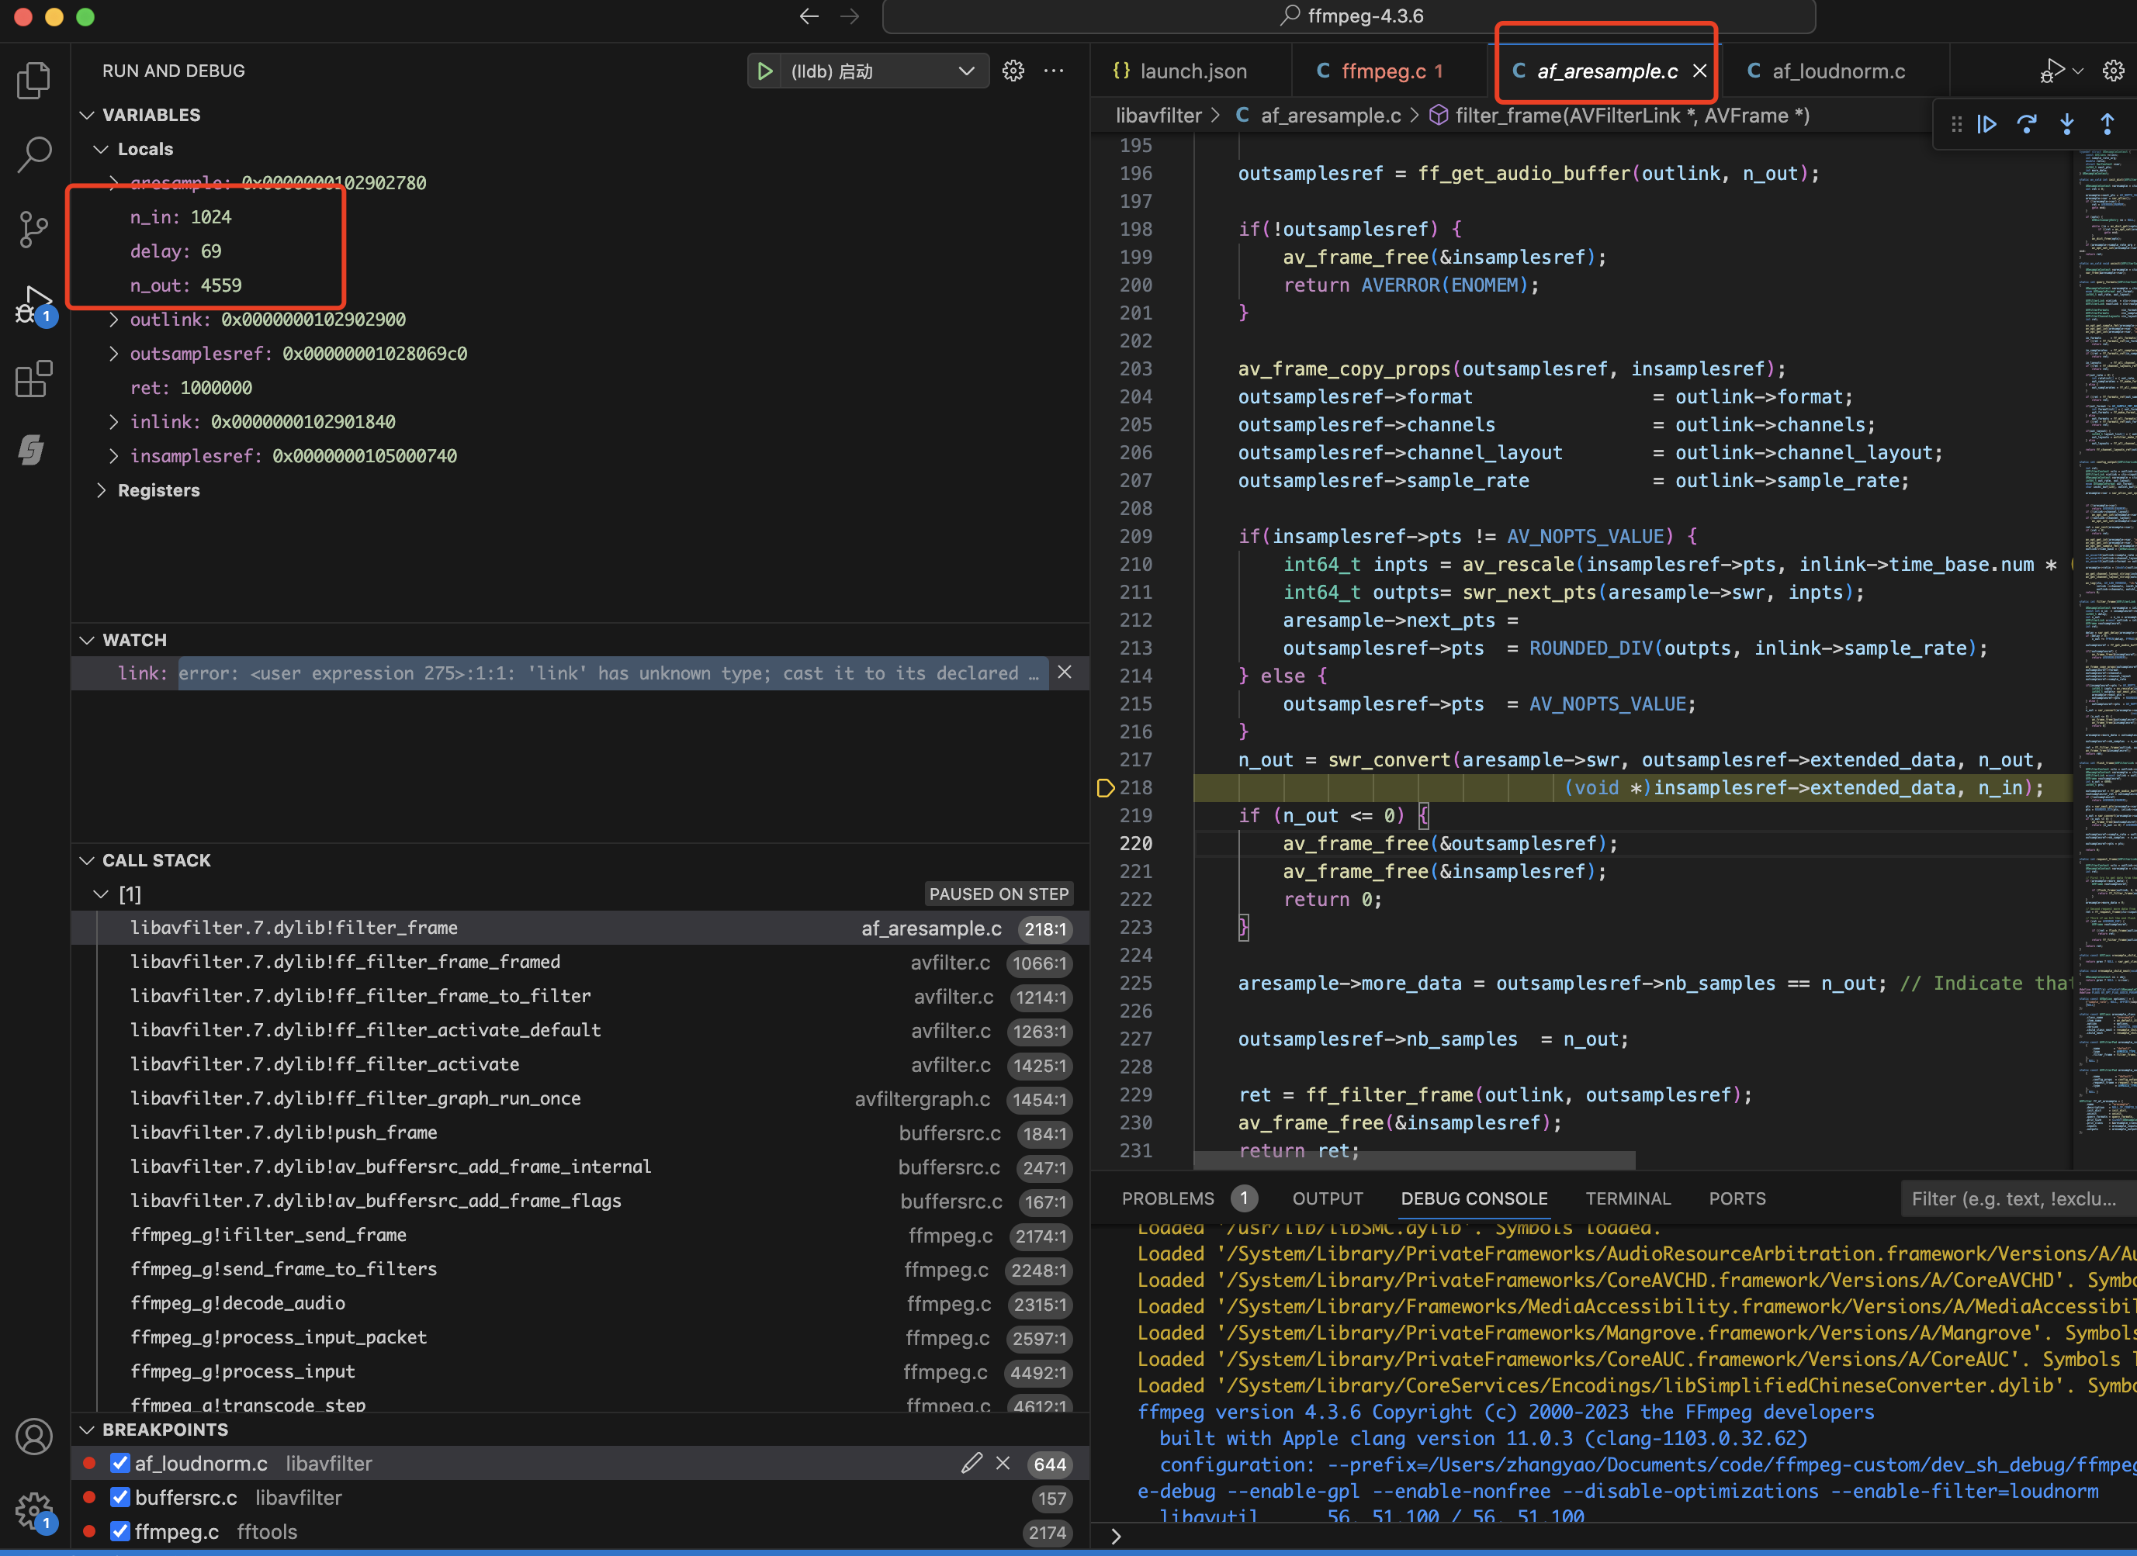2137x1556 pixels.
Task: Switch to the TERMINAL panel tab
Action: [1627, 1198]
